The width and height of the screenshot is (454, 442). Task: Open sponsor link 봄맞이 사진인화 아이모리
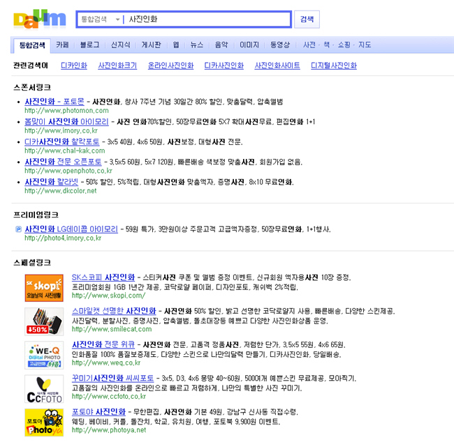click(x=66, y=121)
